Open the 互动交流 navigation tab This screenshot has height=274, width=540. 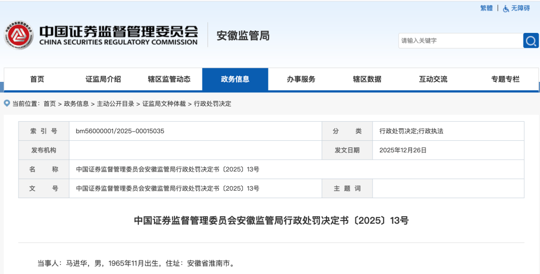(433, 79)
